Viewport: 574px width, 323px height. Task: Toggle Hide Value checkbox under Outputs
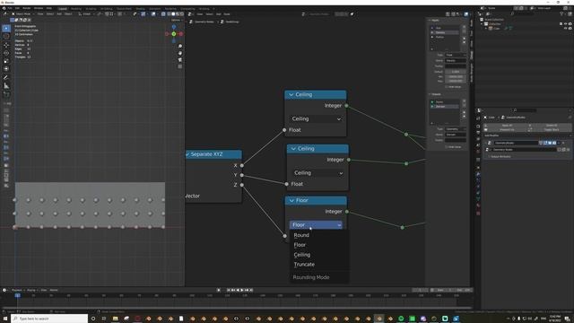click(x=447, y=146)
